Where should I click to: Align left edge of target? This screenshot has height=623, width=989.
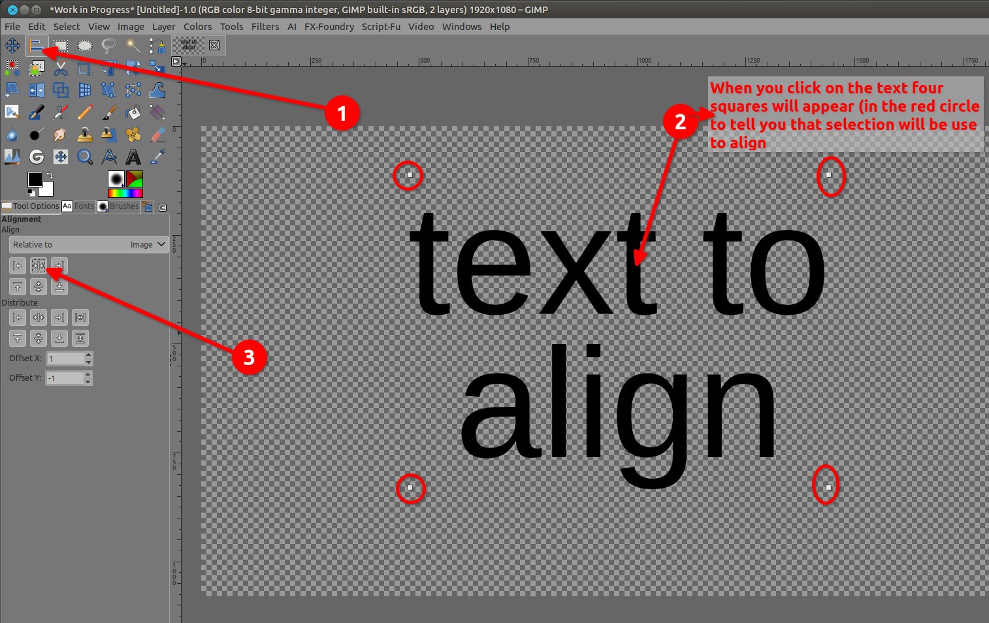click(18, 266)
